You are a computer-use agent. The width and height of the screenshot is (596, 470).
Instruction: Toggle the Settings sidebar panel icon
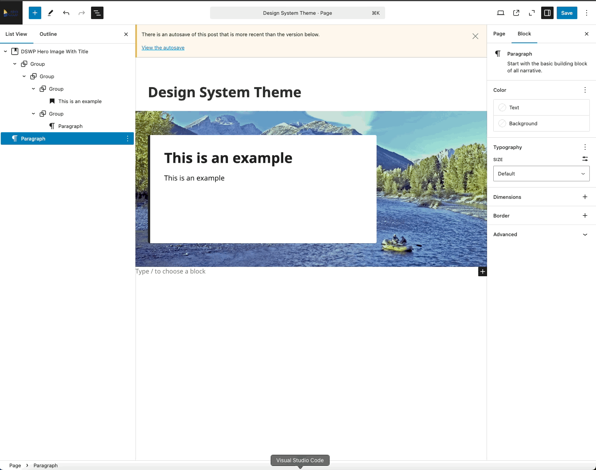pos(547,13)
